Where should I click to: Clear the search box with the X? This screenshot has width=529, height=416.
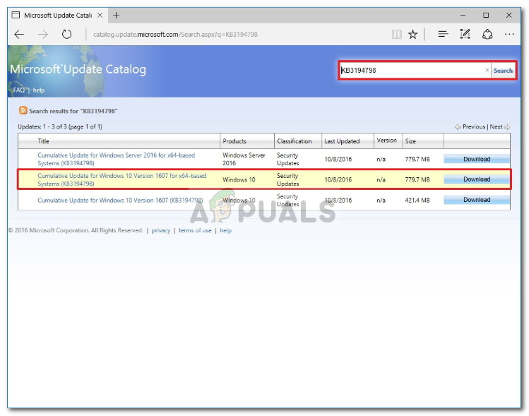click(x=487, y=70)
